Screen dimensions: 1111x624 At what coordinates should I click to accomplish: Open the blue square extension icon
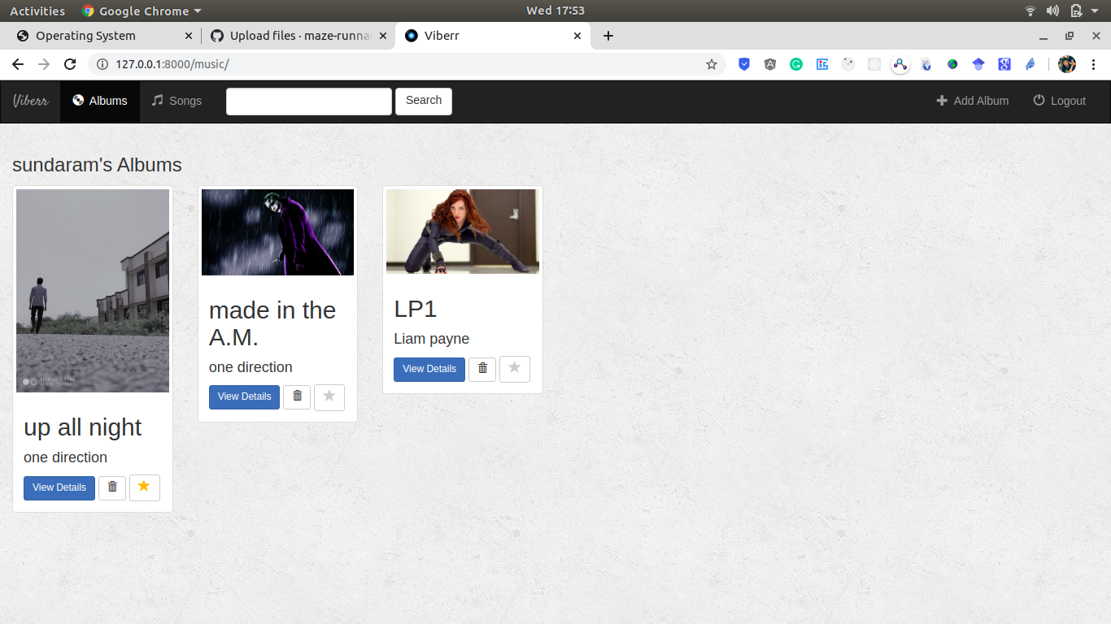[x=822, y=64]
